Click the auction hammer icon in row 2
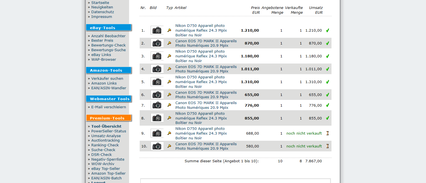 pos(169,43)
